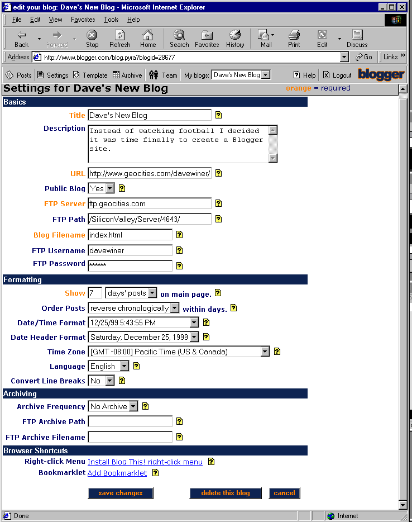Click the save changes button
Viewport: 412px width, 522px height.
tap(121, 493)
